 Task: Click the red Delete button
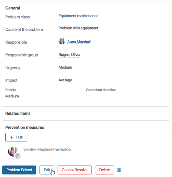pyautogui.click(x=104, y=170)
